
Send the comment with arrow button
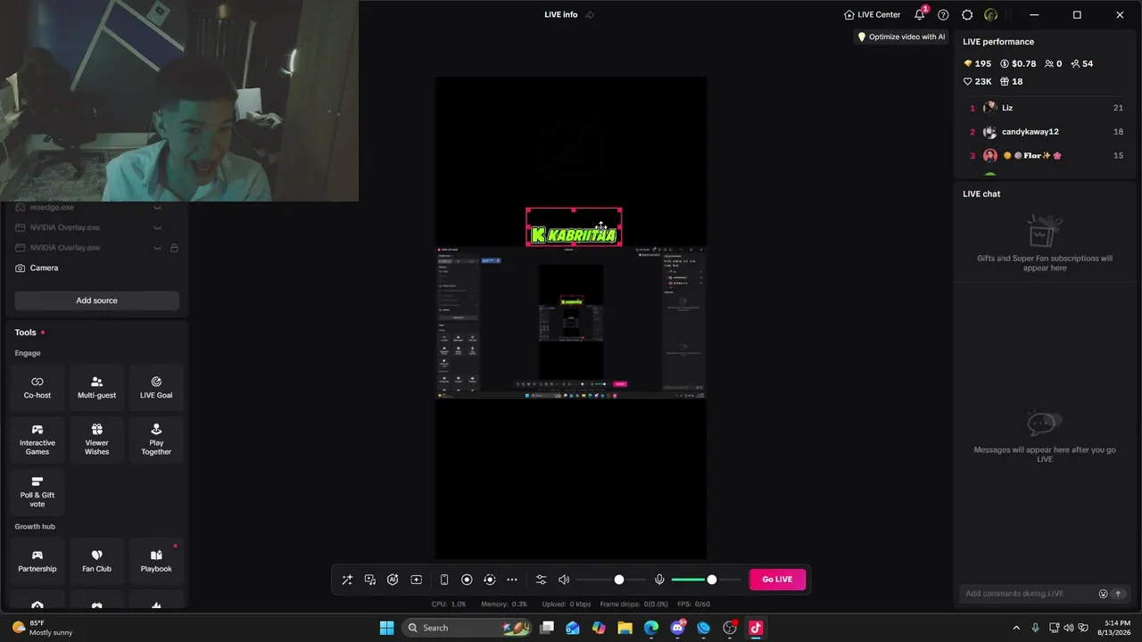(1118, 594)
